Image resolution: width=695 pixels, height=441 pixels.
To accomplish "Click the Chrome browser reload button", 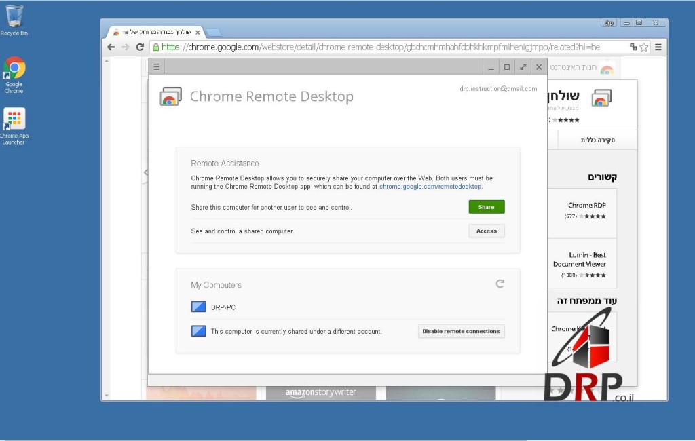I will pos(140,47).
